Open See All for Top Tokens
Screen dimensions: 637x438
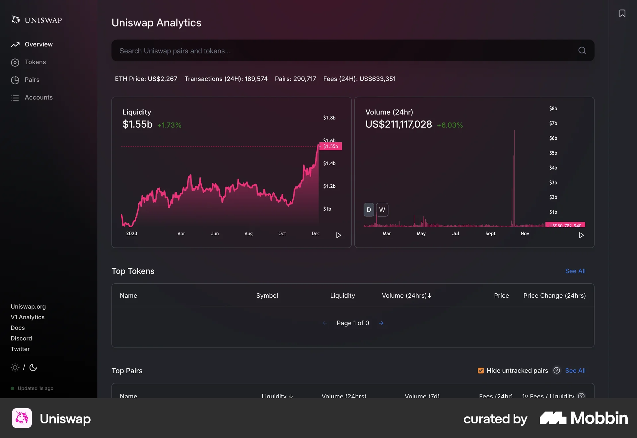point(575,271)
